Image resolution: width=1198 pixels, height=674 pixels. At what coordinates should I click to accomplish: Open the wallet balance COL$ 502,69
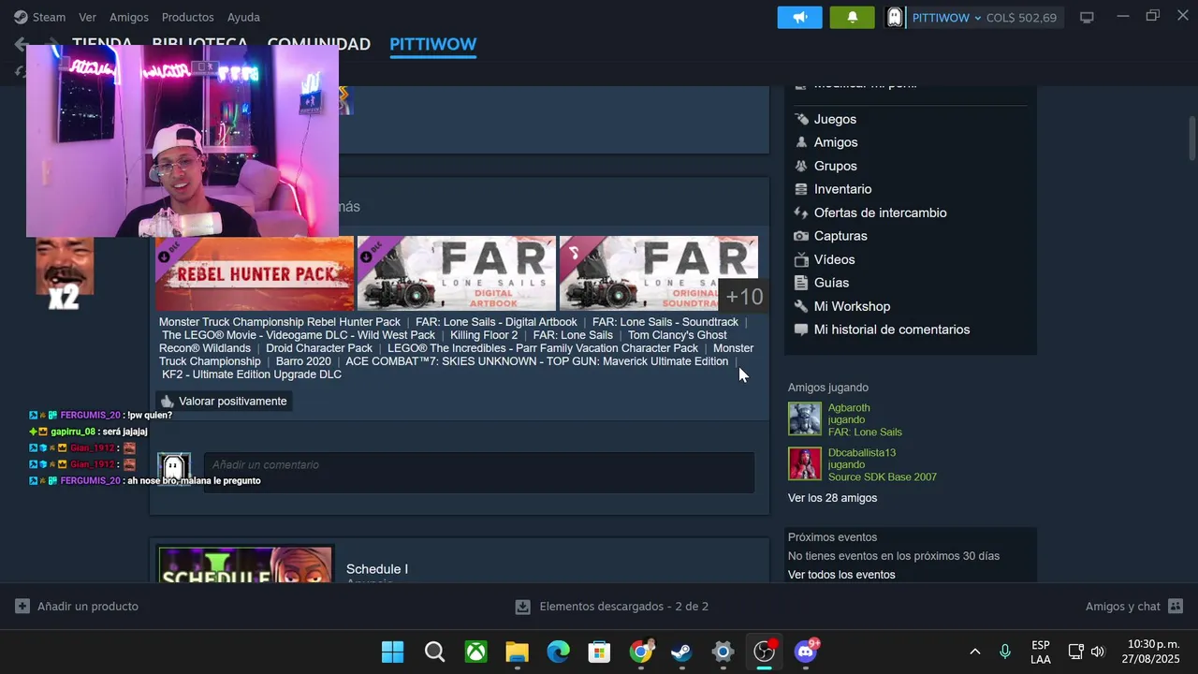[1021, 18]
